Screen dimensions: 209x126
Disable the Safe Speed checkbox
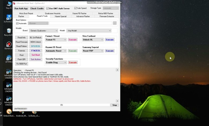click(x=75, y=8)
